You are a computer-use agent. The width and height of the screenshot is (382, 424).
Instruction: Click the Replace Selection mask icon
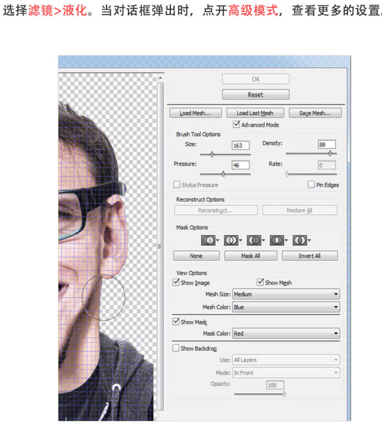208,240
